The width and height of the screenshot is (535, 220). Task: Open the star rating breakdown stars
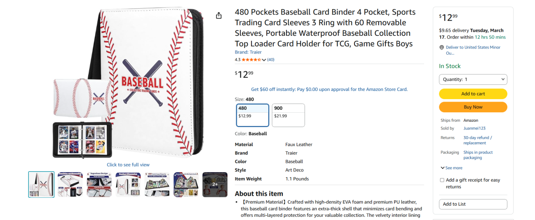tap(251, 60)
